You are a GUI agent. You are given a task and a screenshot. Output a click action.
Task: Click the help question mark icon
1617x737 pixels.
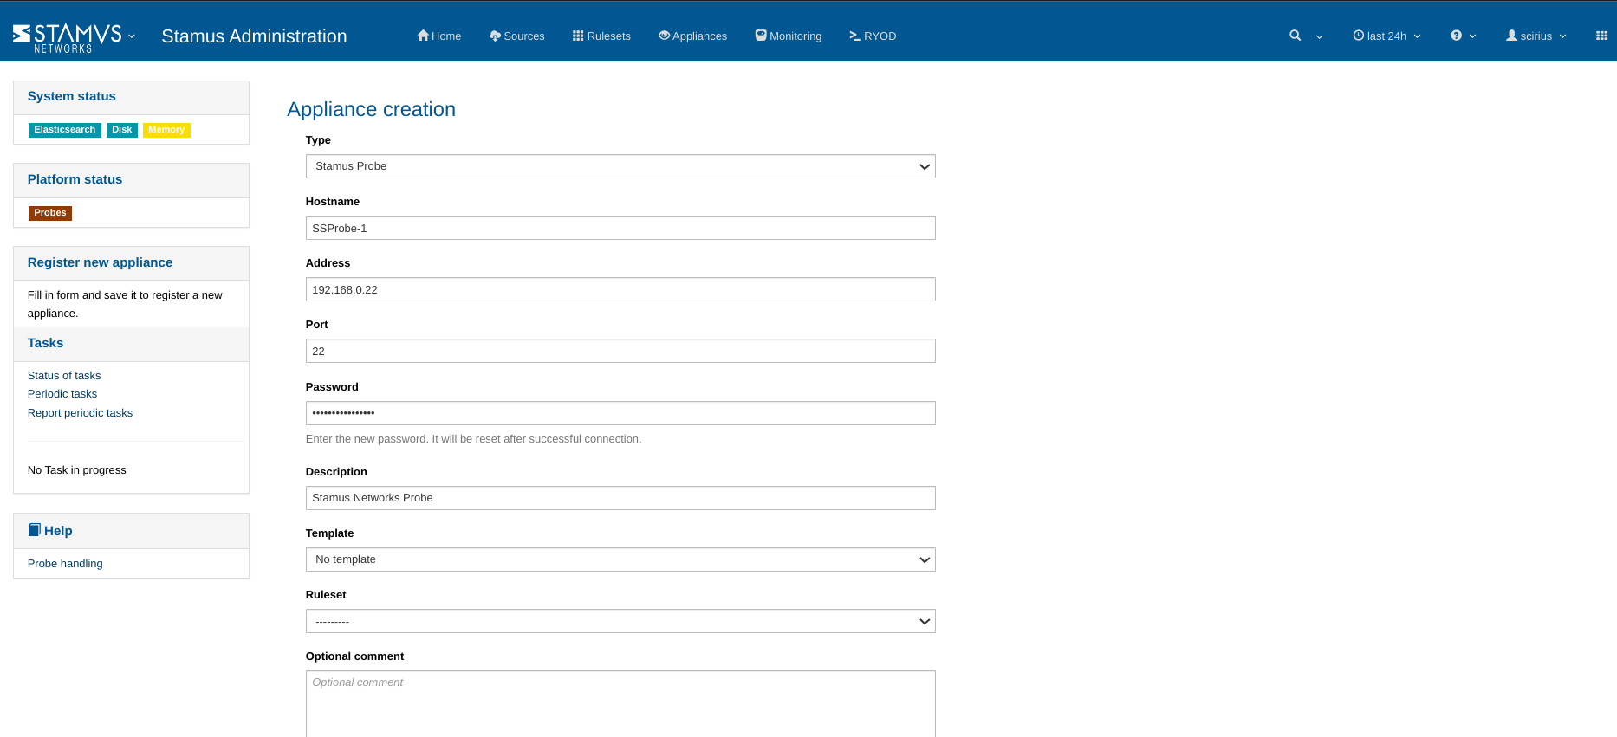pos(1457,36)
